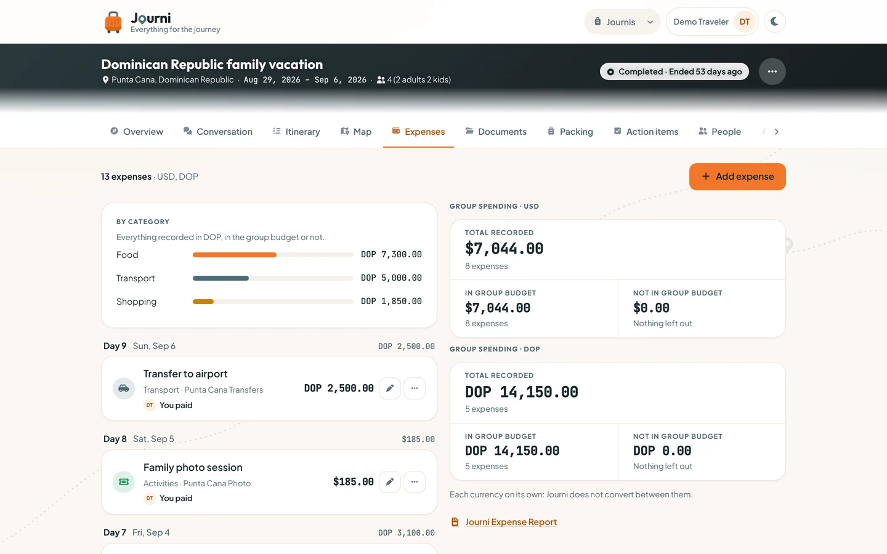
Task: Click the Day 7 Fri, Sep 4 header
Action: pos(137,532)
